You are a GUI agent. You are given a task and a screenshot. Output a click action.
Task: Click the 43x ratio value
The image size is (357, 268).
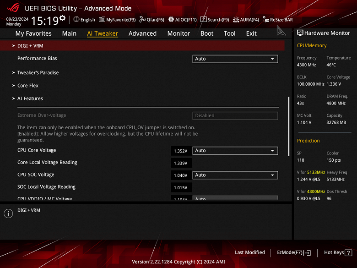301,103
